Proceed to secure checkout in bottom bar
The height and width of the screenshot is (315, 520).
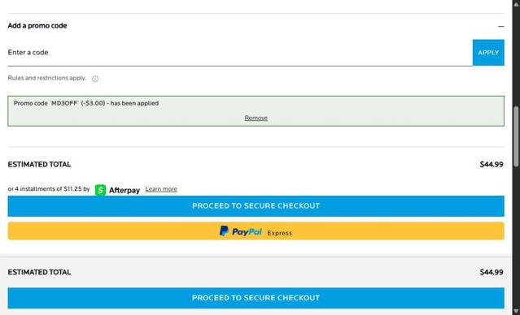click(256, 298)
